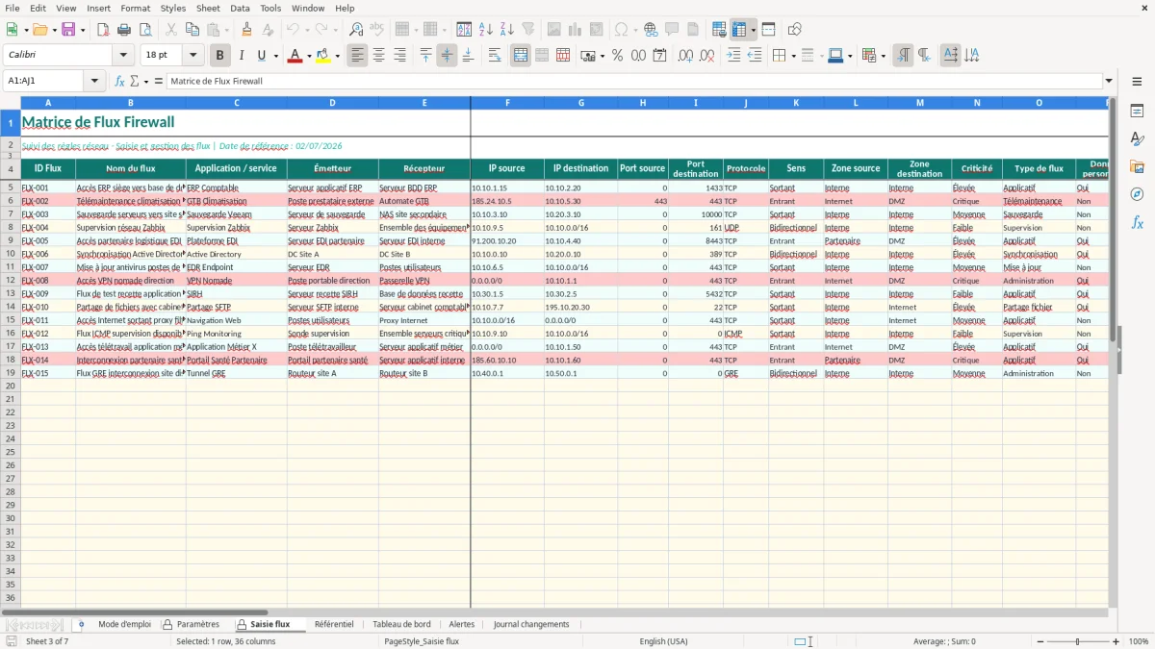Select the Clone Formatting paintbrush
This screenshot has width=1155, height=649.
coord(247,30)
